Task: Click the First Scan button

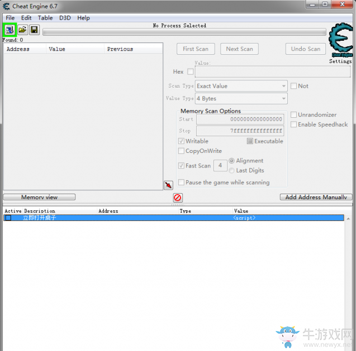Action: click(196, 49)
